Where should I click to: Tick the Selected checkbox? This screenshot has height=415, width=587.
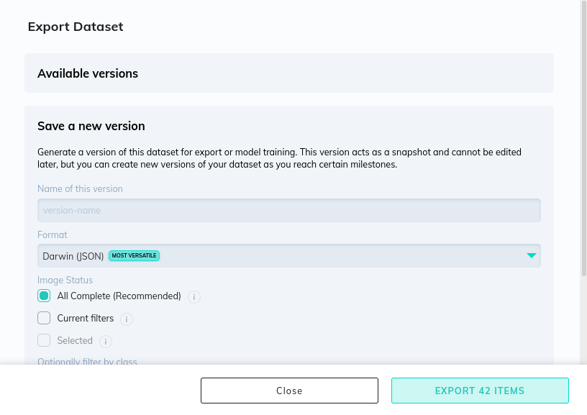pyautogui.click(x=44, y=340)
